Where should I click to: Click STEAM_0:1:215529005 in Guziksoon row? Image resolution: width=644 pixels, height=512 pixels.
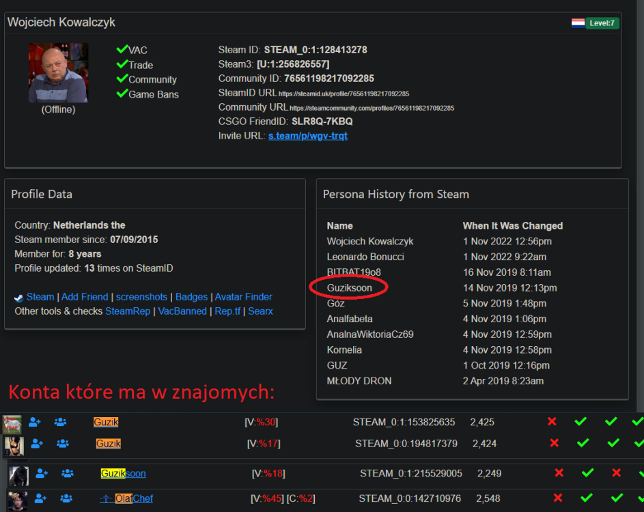[x=410, y=473]
